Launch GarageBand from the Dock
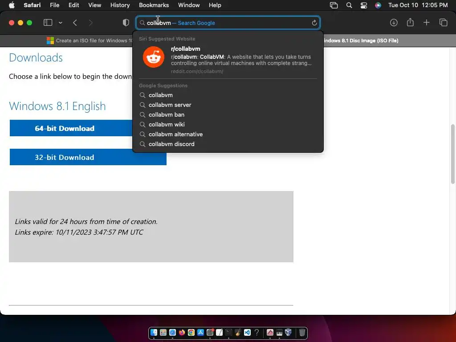Screen dimensions: 456x342 [238, 332]
